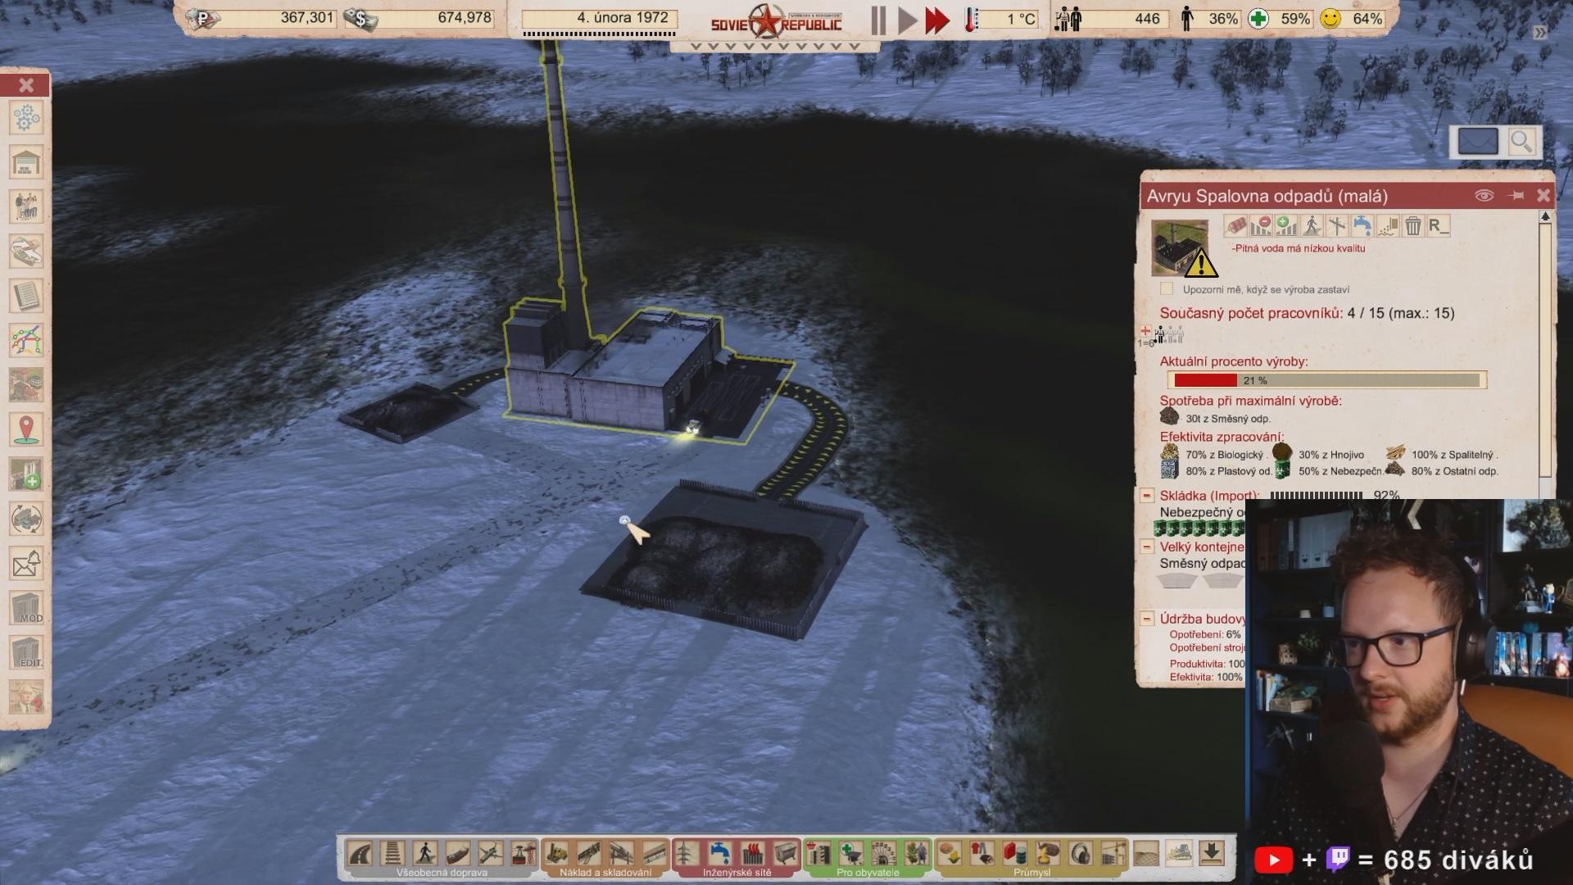Select the railway track construction tool

392,854
